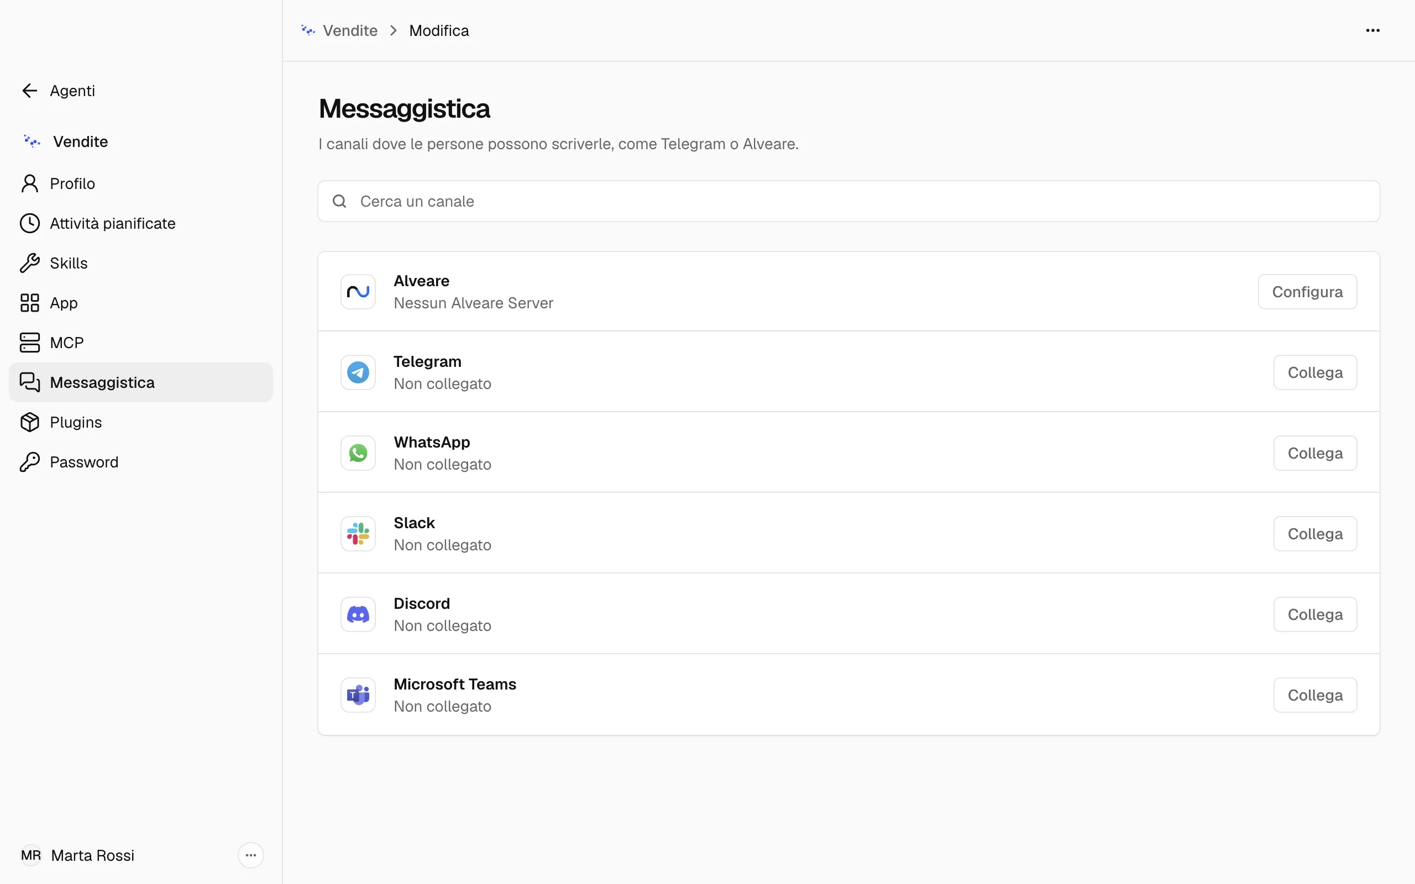Click the Vendite agent icon in sidebar
The height and width of the screenshot is (884, 1415).
pos(32,141)
